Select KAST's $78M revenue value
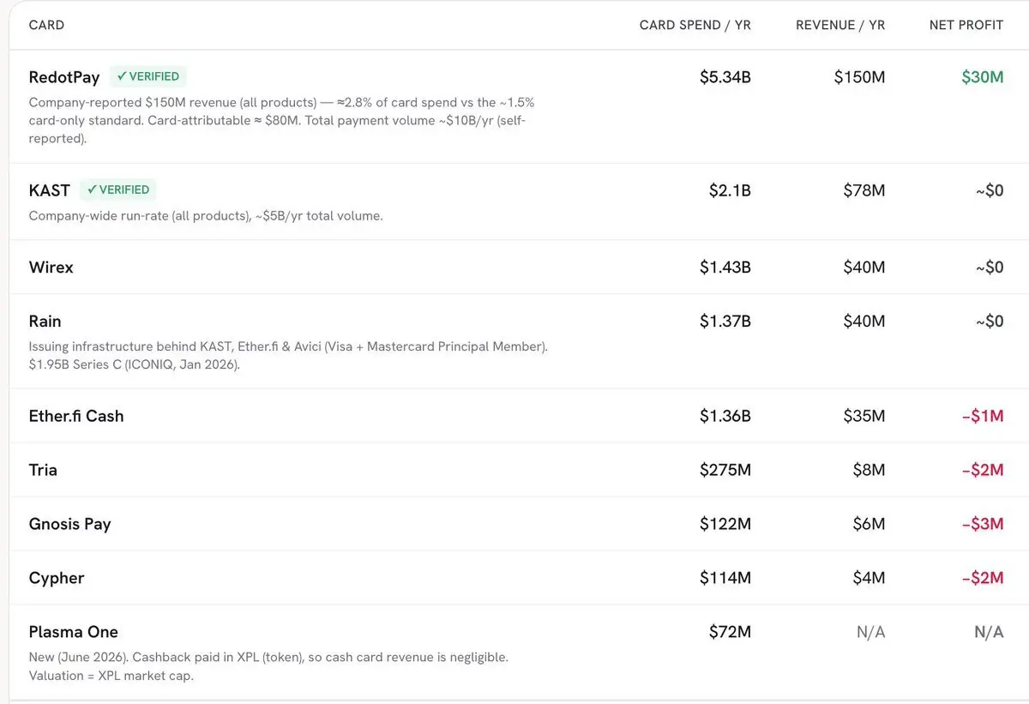The width and height of the screenshot is (1029, 704). (864, 190)
